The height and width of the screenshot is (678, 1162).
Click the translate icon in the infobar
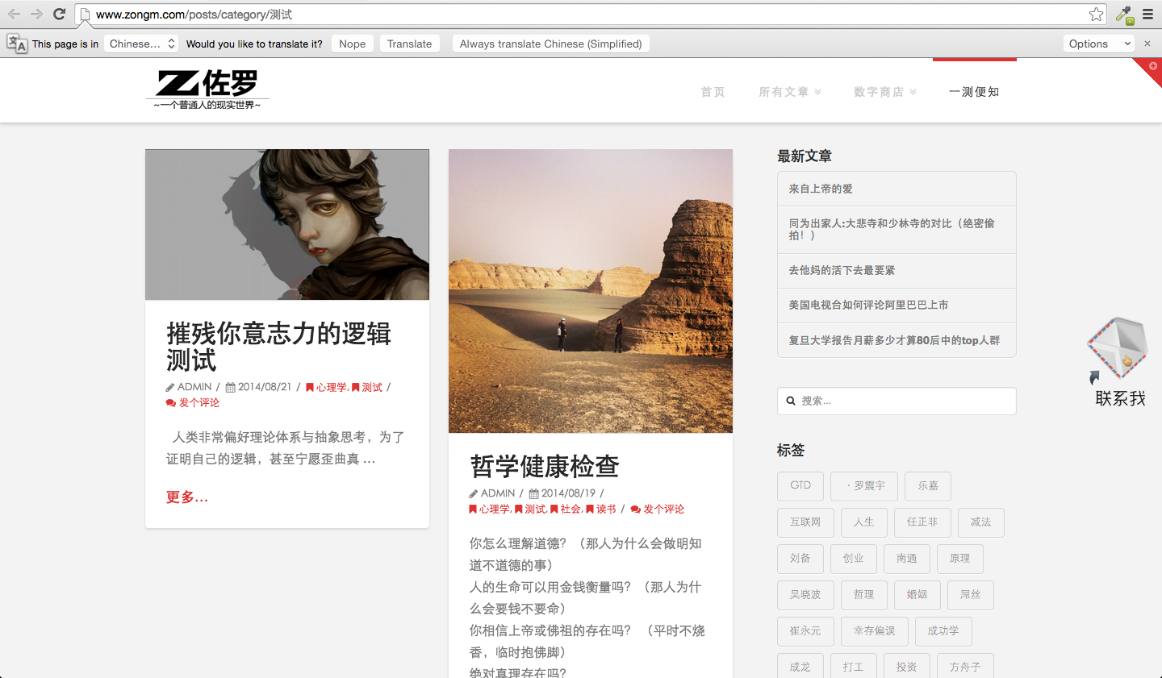(x=17, y=44)
